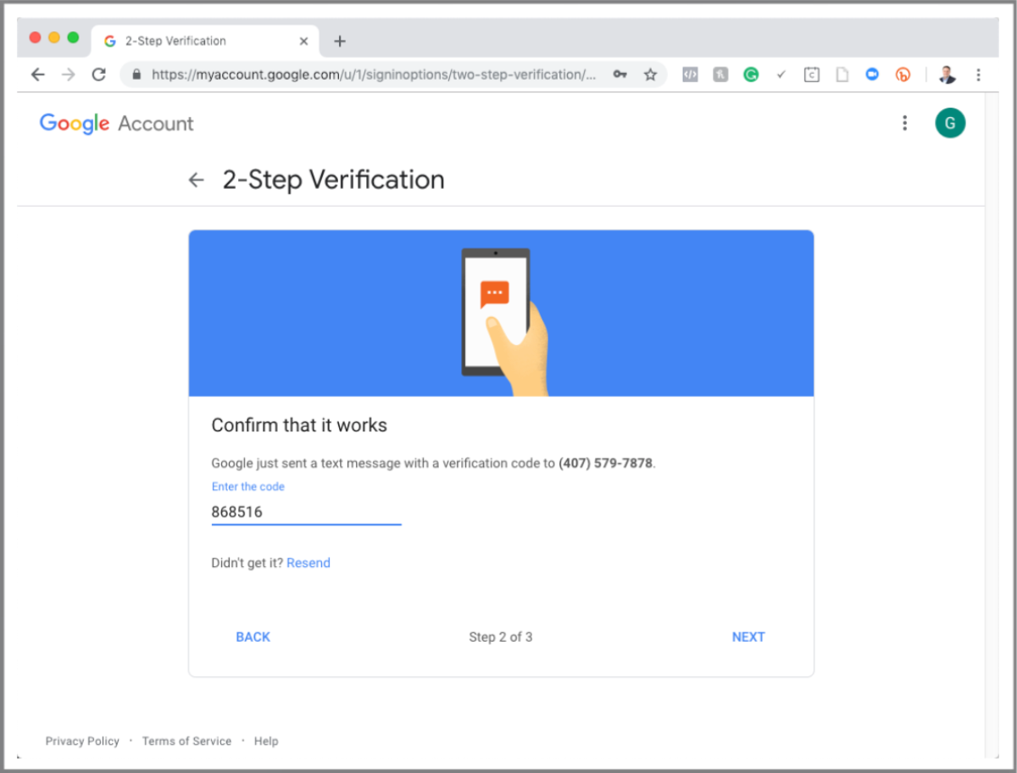Open the Privacy Policy link
This screenshot has height=773, width=1017.
82,741
